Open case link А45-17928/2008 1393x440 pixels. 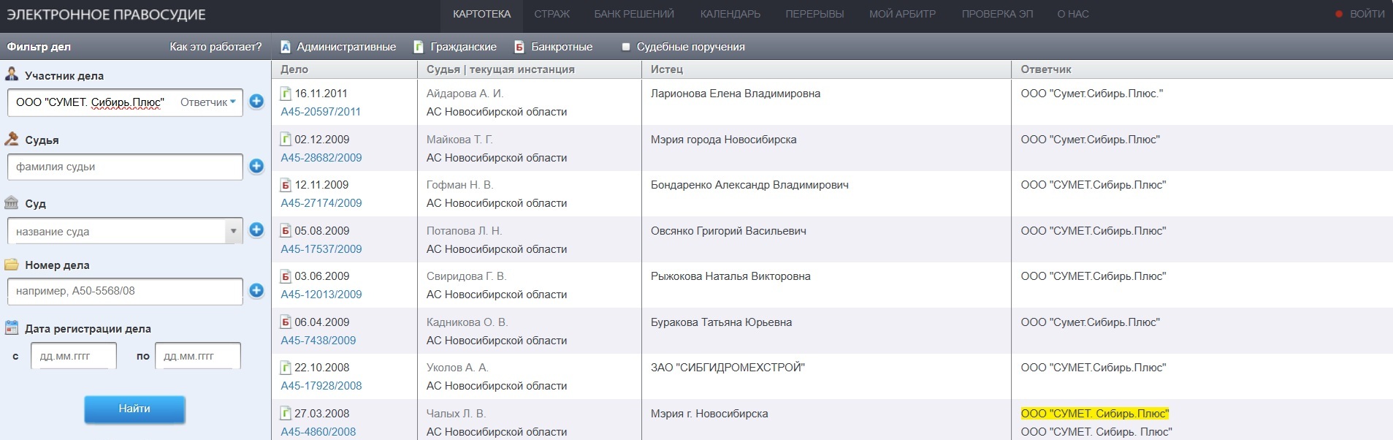321,386
